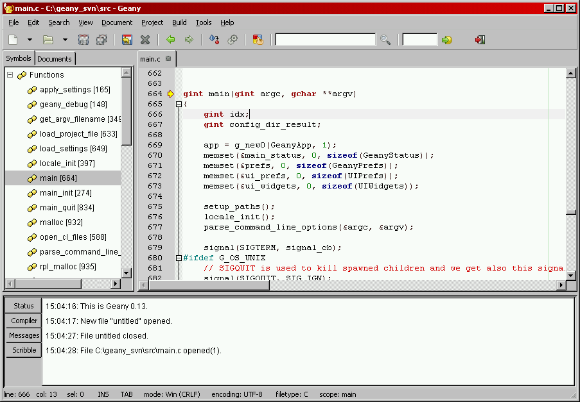580x402 pixels.
Task: Switch to the Symbols sidebar tab
Action: coord(19,58)
